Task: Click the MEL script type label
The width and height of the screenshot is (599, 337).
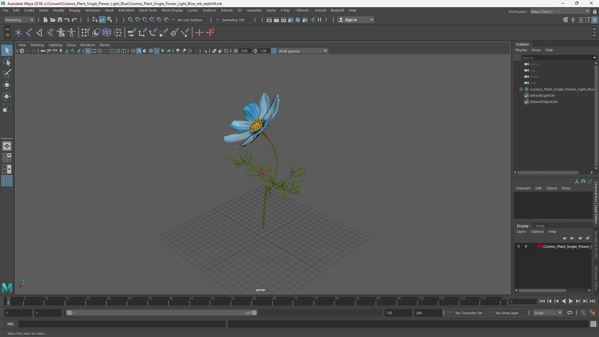Action: coord(11,324)
